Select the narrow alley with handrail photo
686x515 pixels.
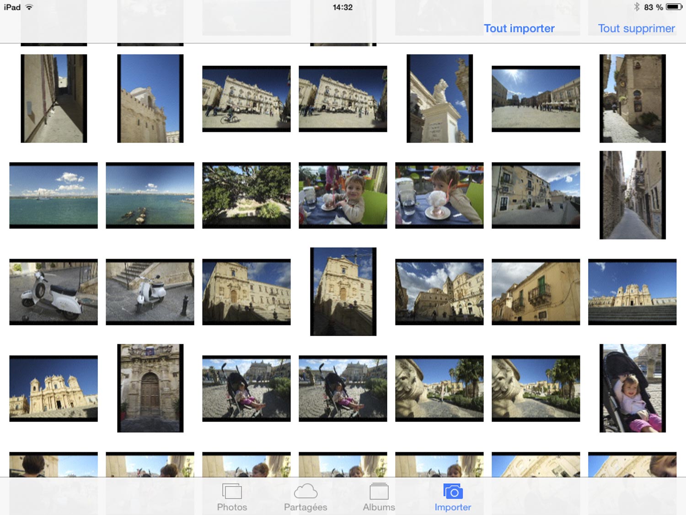pyautogui.click(x=54, y=98)
